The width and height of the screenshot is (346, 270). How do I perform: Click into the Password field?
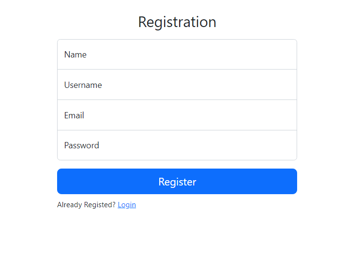(177, 145)
